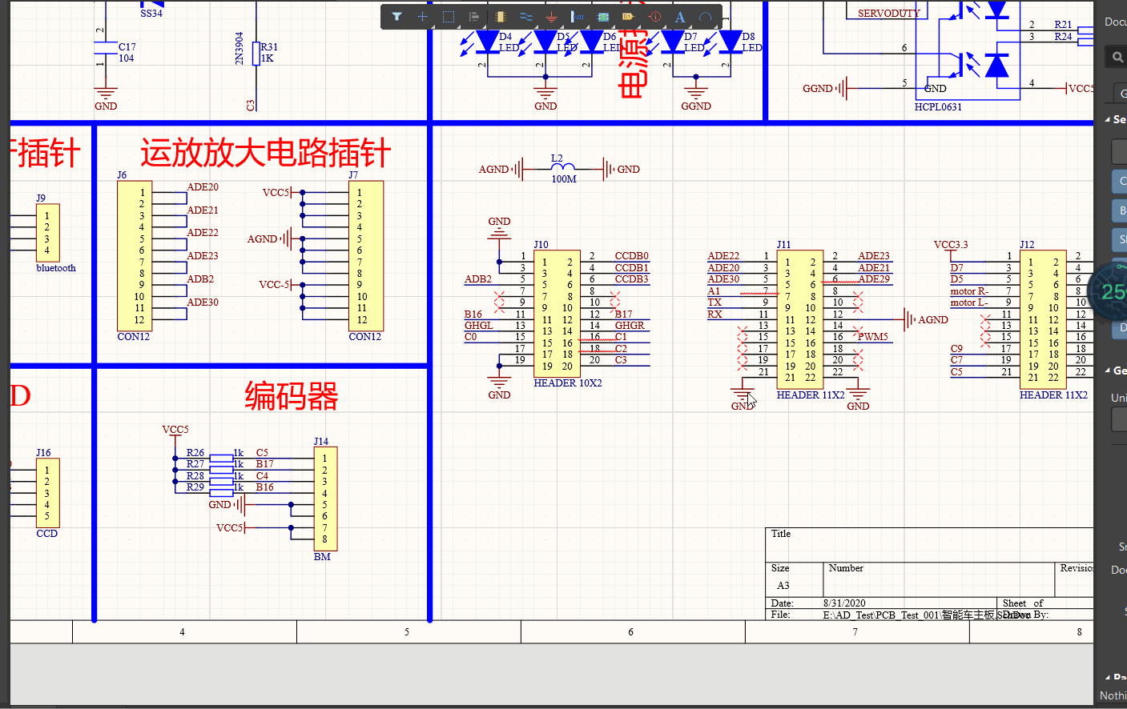1127x709 pixels.
Task: Pick the Place Arc drawing tool
Action: tap(705, 17)
